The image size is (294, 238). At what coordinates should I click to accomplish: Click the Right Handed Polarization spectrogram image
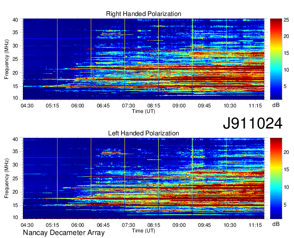(144, 59)
